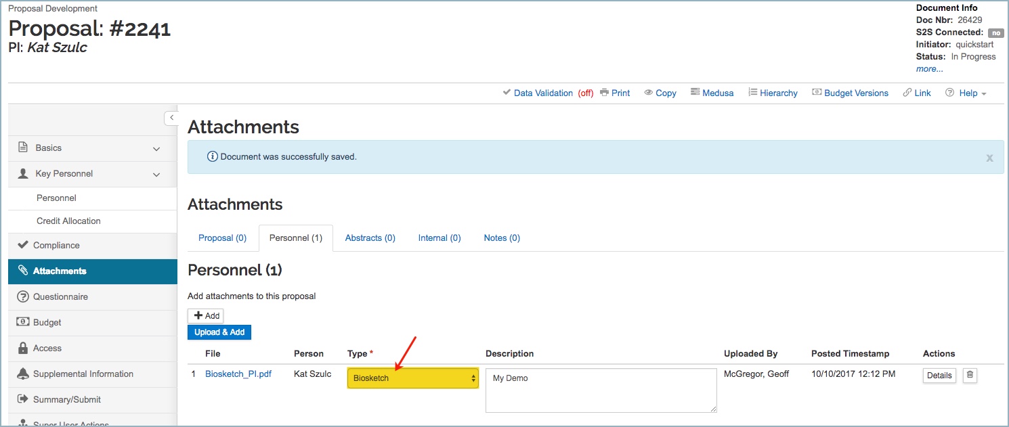Dismiss the successfully saved notification
Image resolution: width=1009 pixels, height=427 pixels.
pyautogui.click(x=989, y=158)
